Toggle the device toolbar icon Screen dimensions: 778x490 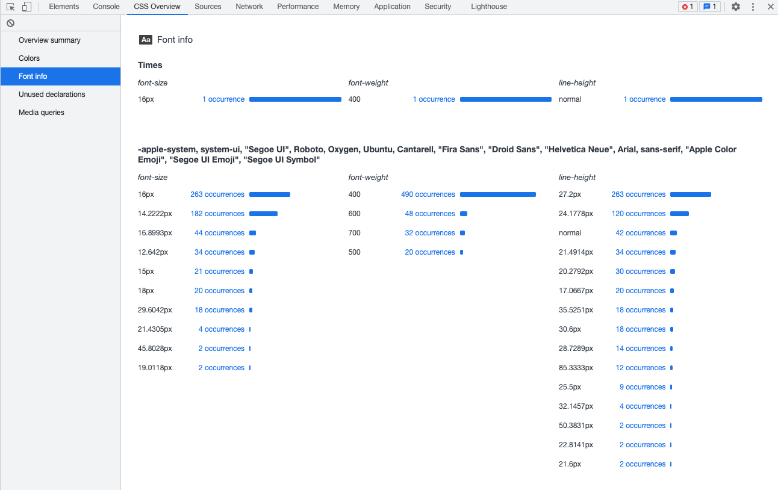(26, 6)
